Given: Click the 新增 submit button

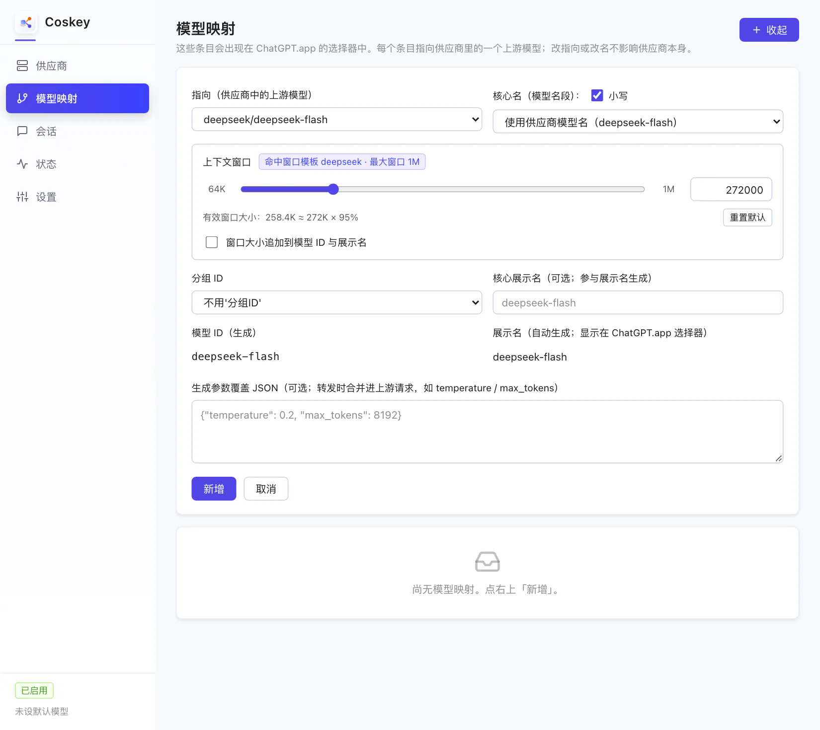Looking at the screenshot, I should pos(214,489).
